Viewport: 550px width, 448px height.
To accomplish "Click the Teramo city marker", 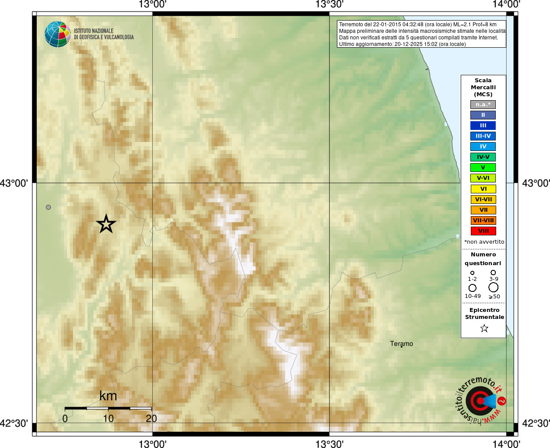I will (x=401, y=347).
